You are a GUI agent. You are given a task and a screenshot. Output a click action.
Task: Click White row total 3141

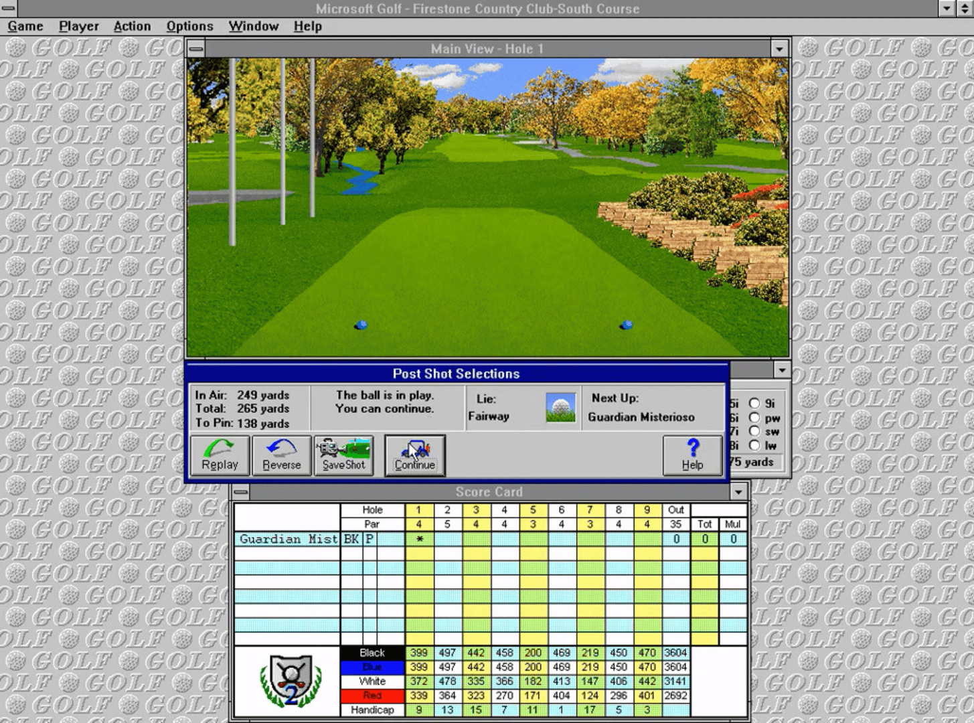pyautogui.click(x=675, y=681)
